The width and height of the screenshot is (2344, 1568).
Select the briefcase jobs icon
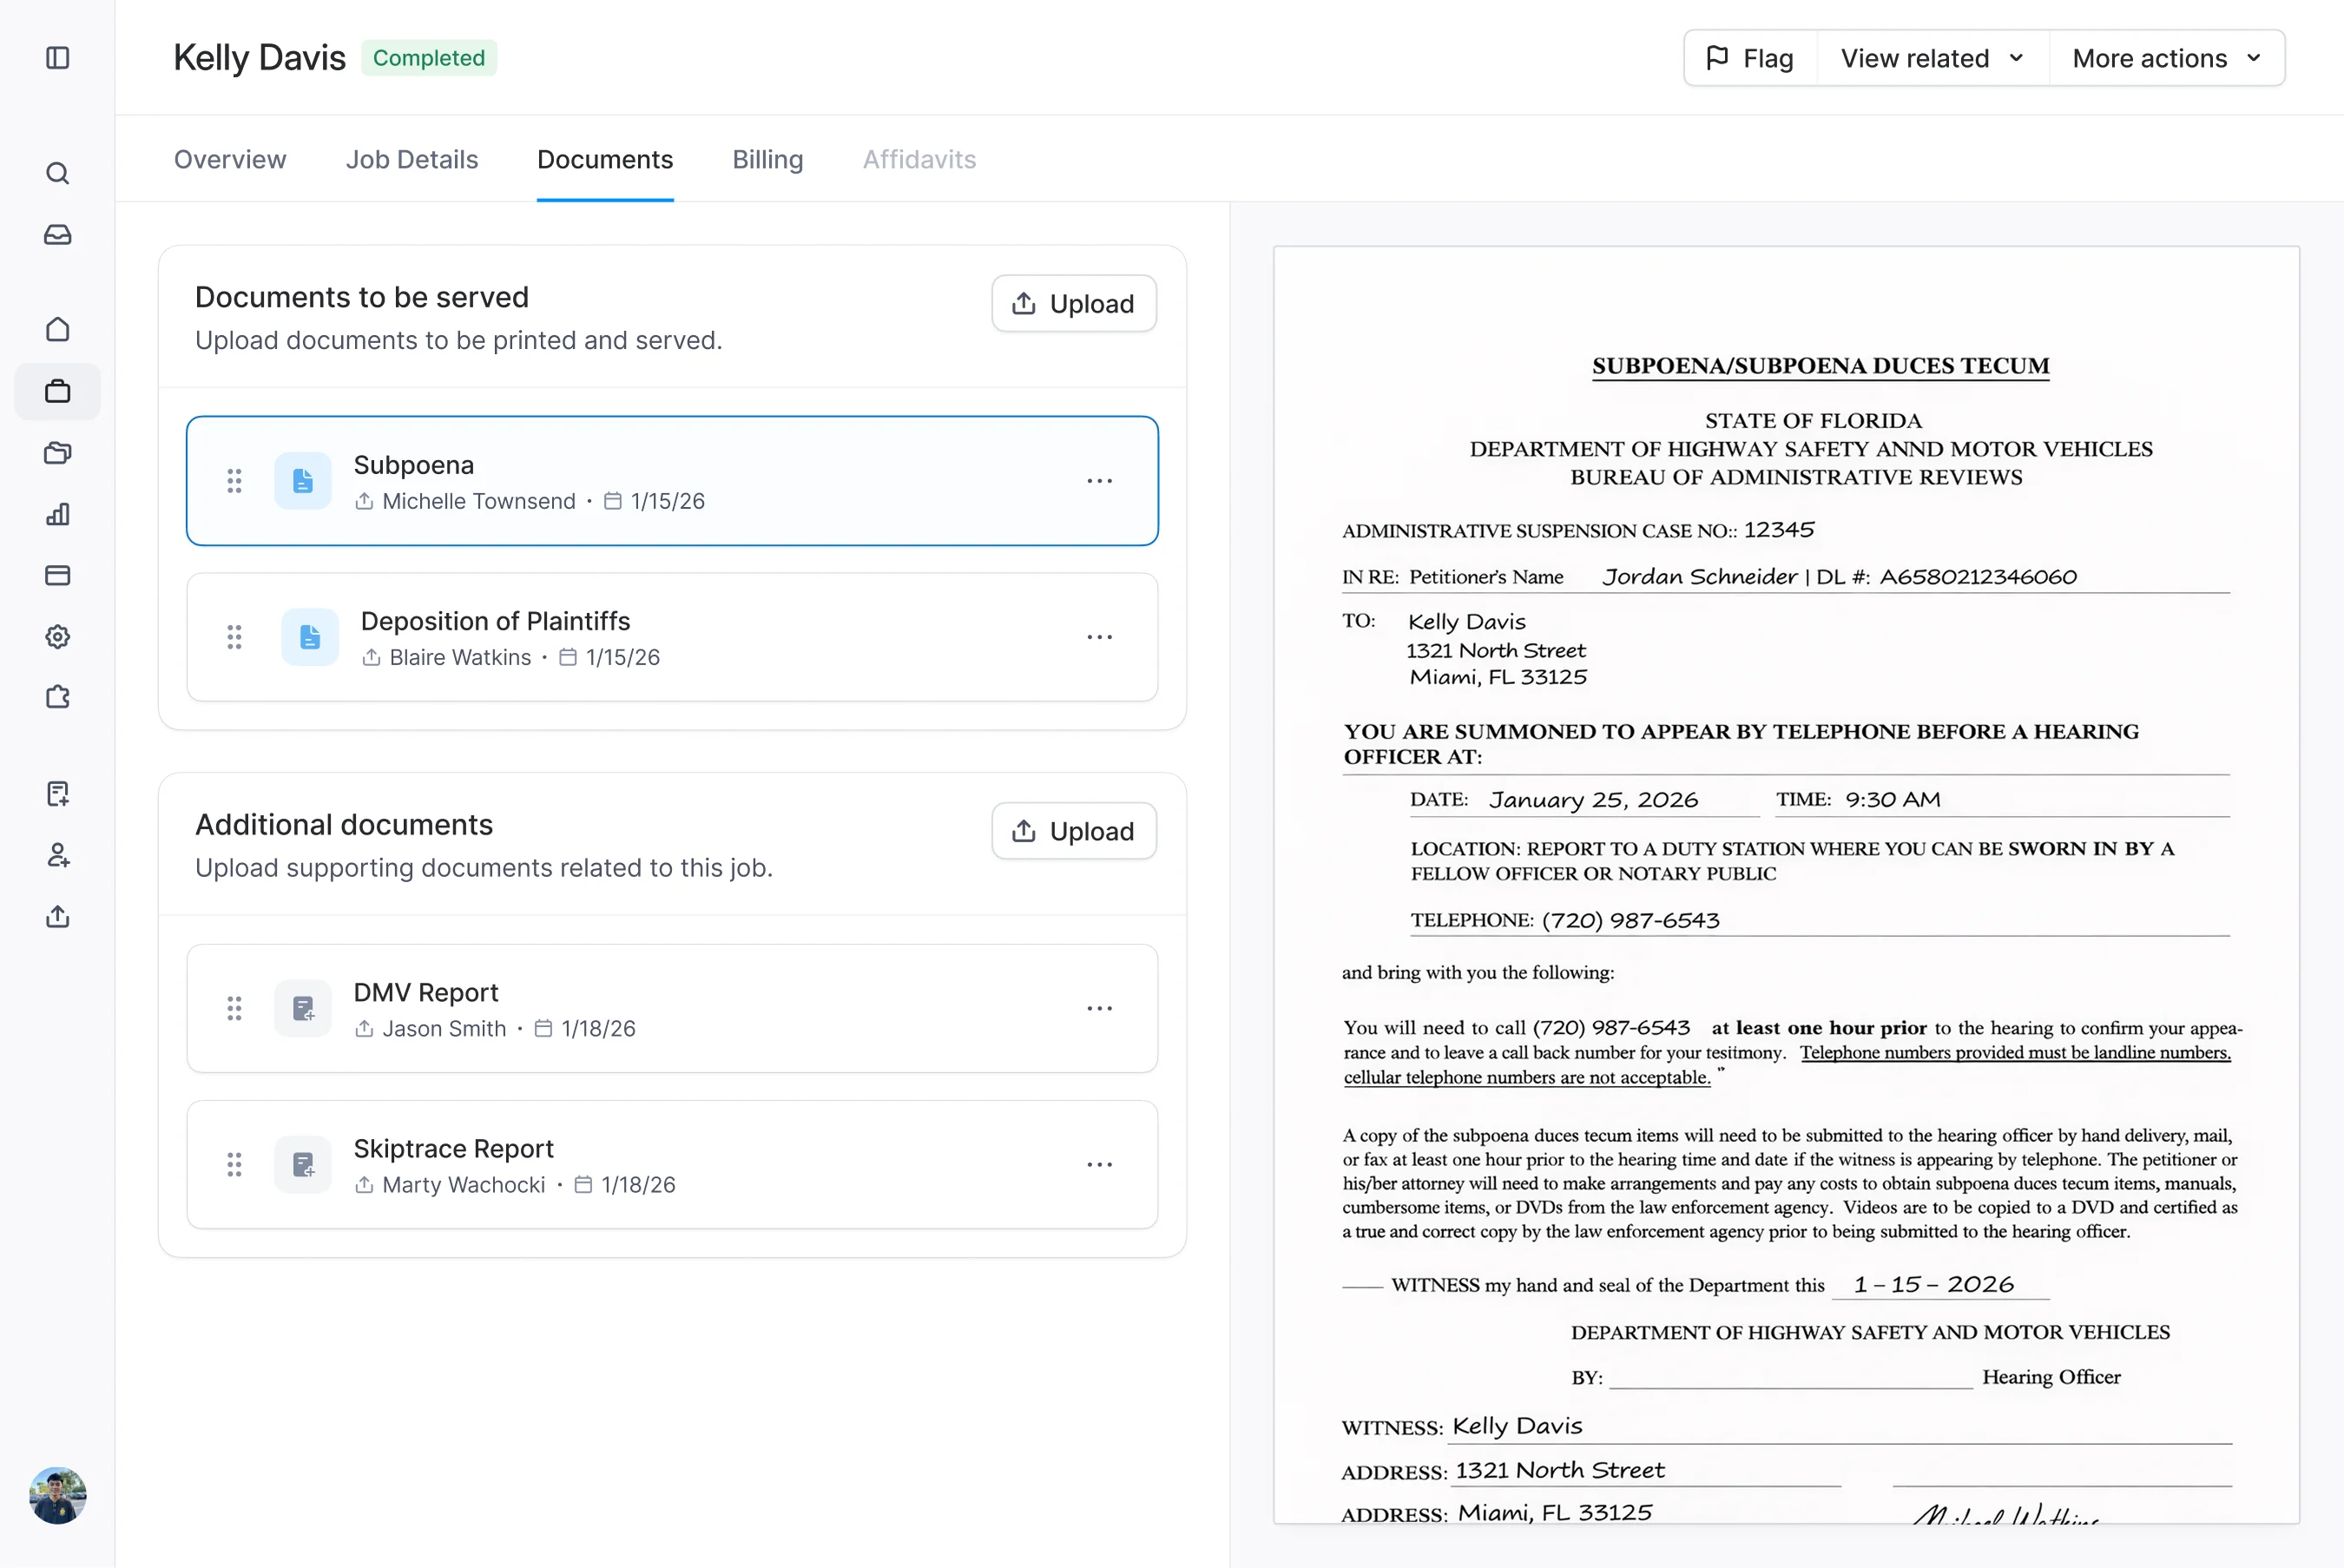click(x=58, y=391)
